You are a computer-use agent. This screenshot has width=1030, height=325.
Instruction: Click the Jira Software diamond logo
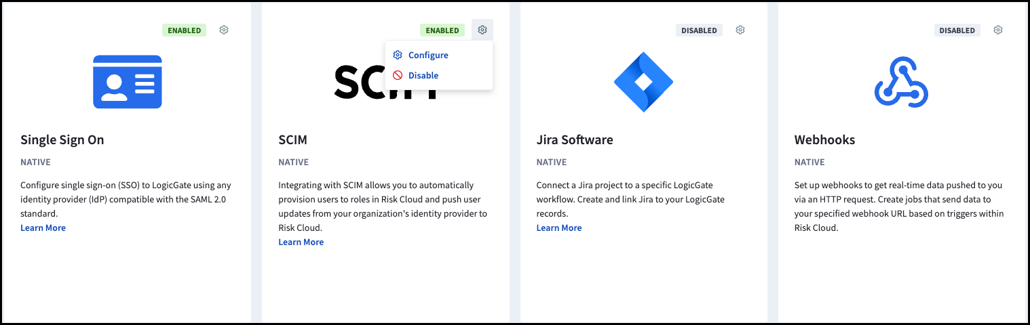tap(643, 82)
